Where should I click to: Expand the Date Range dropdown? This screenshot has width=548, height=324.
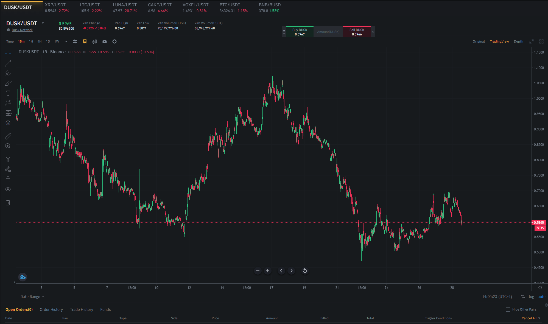[32, 297]
